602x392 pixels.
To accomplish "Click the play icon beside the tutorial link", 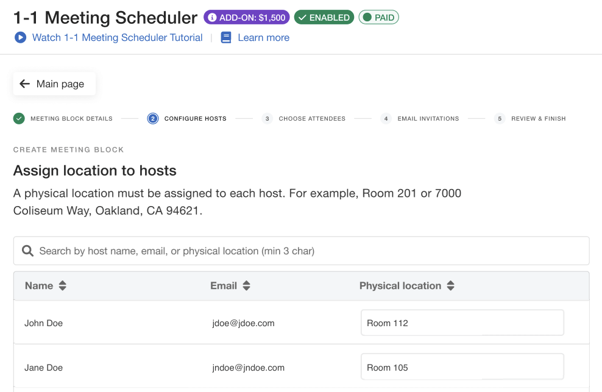I will (19, 38).
